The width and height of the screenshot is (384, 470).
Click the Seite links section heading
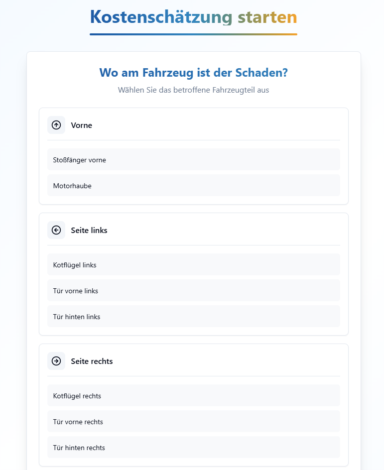(x=89, y=230)
